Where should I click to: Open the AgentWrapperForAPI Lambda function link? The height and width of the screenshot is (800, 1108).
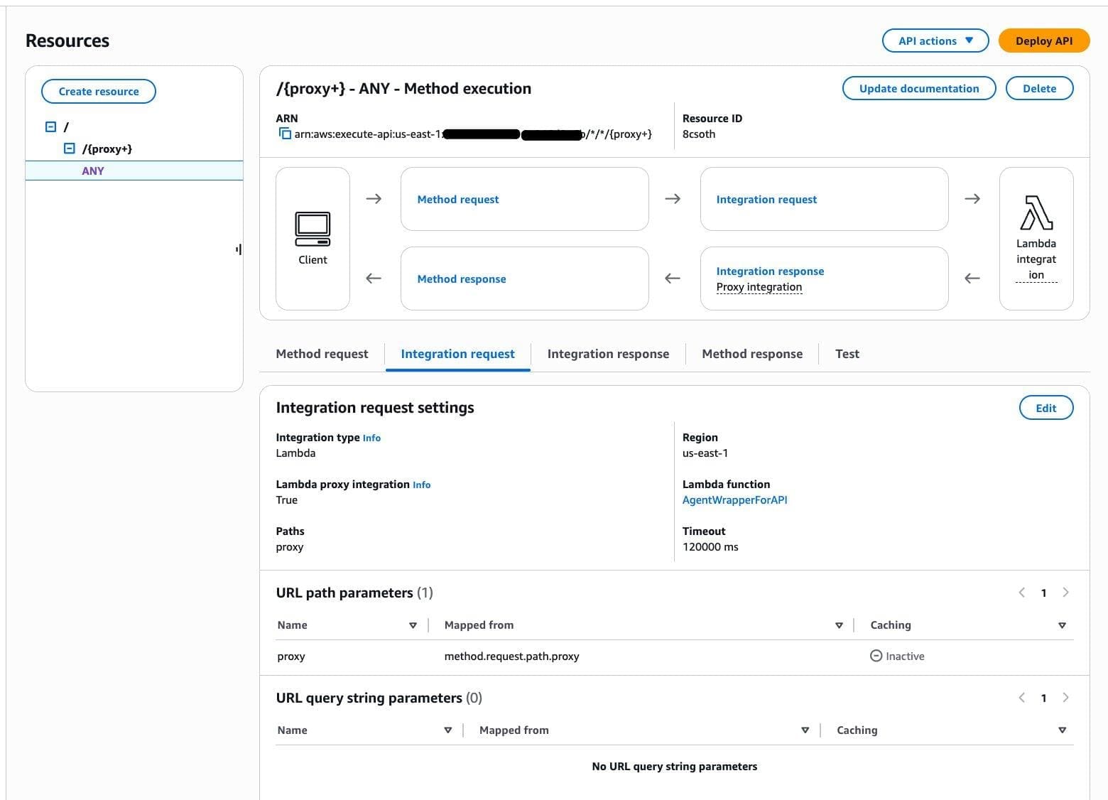pos(734,500)
